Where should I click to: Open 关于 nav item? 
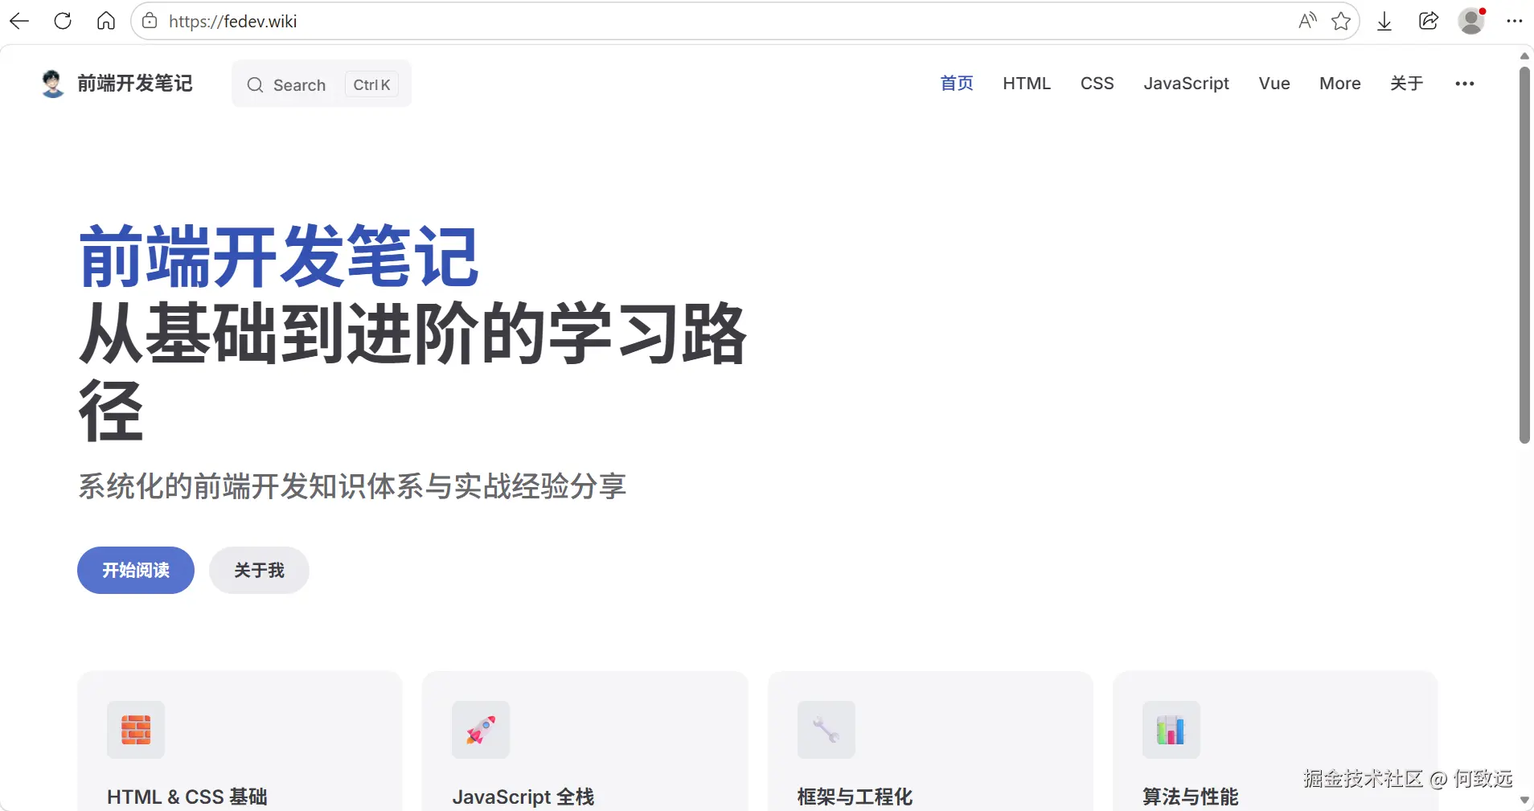point(1407,84)
